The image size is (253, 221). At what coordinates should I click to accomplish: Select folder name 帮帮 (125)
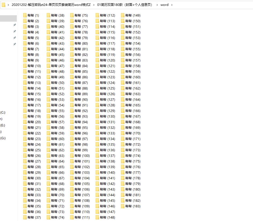coord(108,88)
